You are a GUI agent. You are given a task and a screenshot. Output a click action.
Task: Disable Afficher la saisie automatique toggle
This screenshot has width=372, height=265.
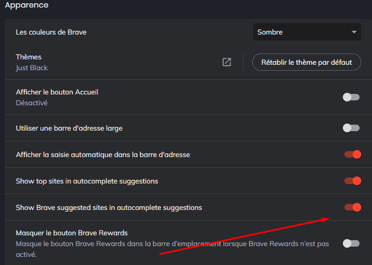tap(353, 154)
